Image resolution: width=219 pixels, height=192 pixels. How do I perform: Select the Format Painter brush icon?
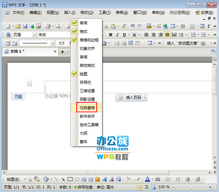(123, 26)
